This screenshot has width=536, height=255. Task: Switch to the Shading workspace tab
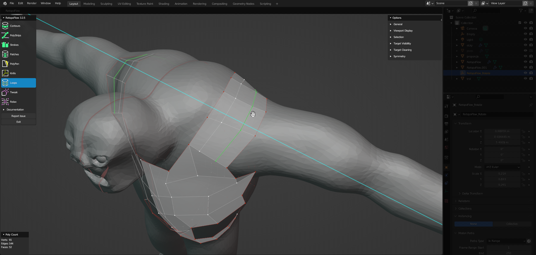(164, 4)
